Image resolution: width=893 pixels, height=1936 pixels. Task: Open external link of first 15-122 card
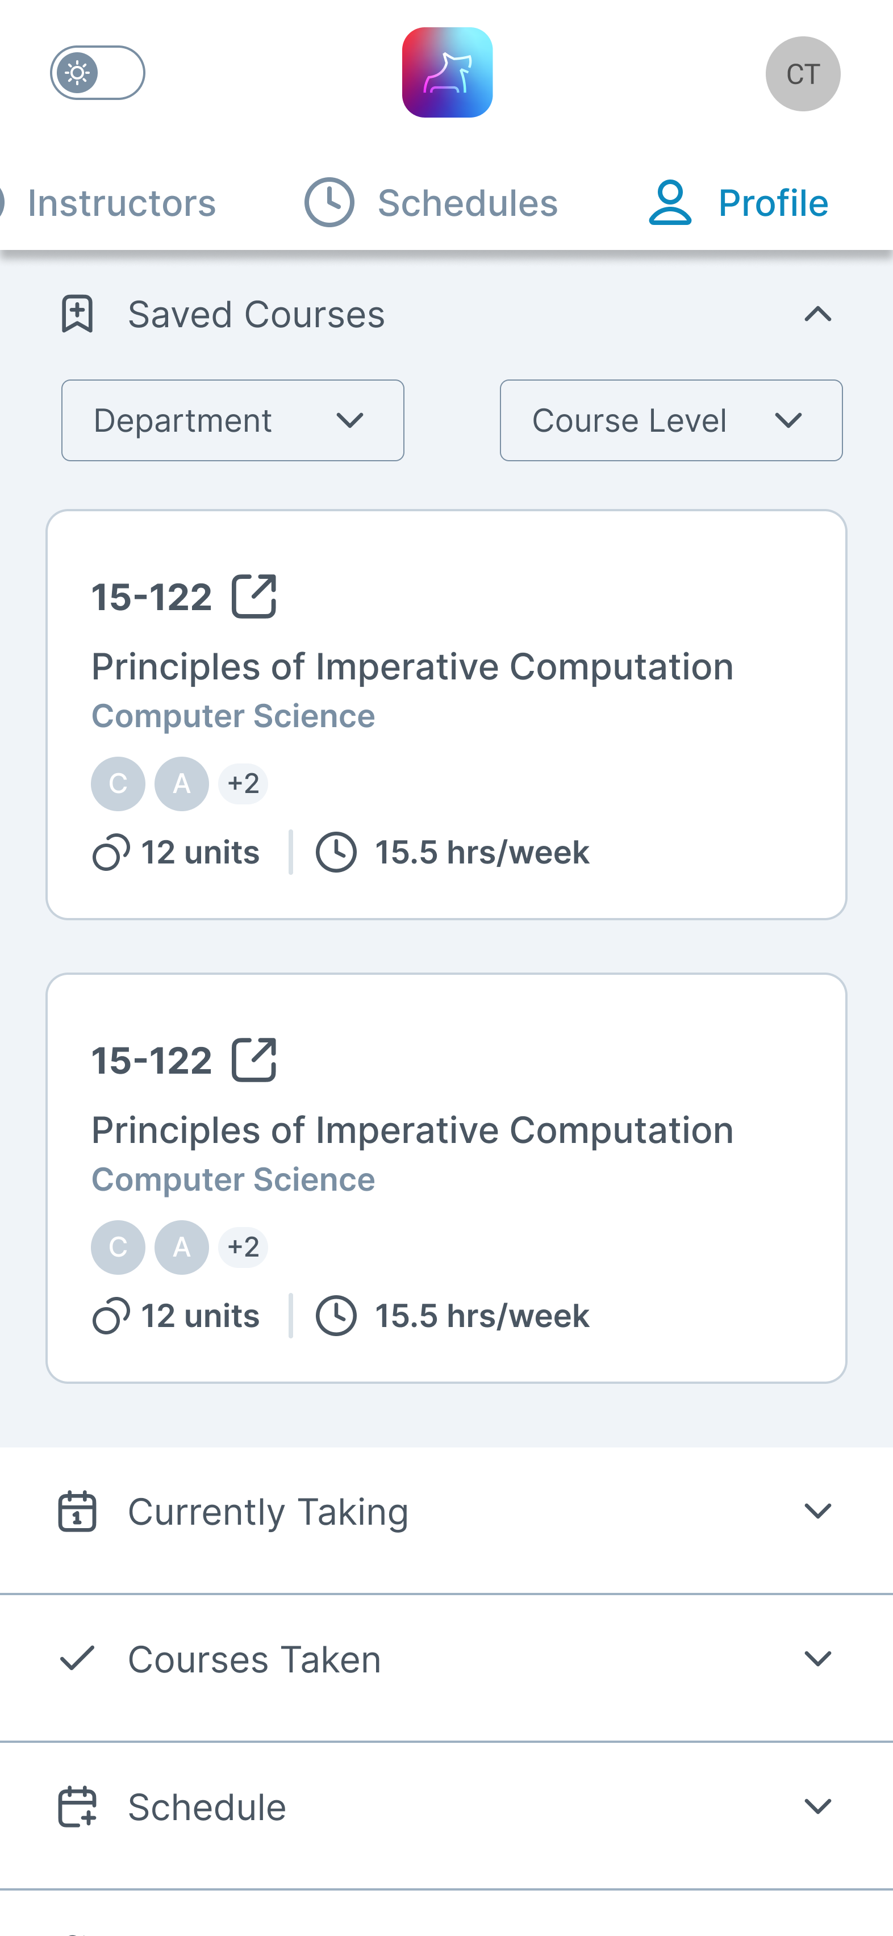pos(254,596)
